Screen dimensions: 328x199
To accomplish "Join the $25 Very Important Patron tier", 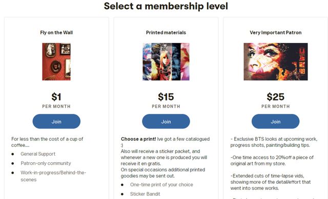I will tap(276, 121).
